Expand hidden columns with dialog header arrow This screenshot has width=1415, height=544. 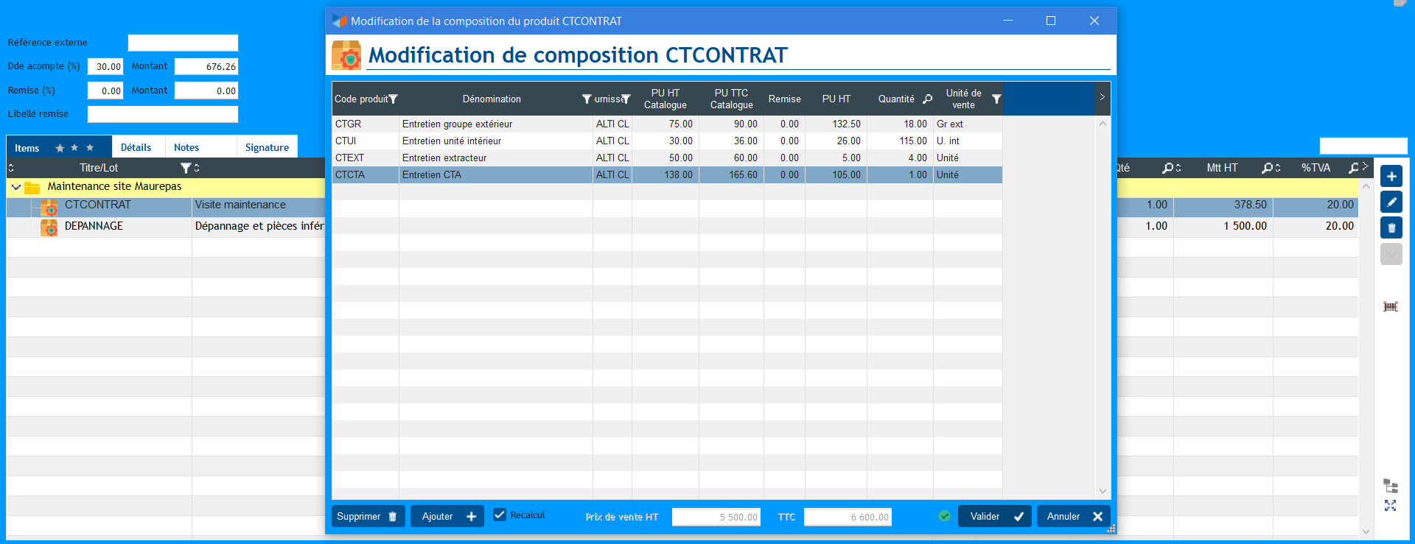(x=1102, y=97)
